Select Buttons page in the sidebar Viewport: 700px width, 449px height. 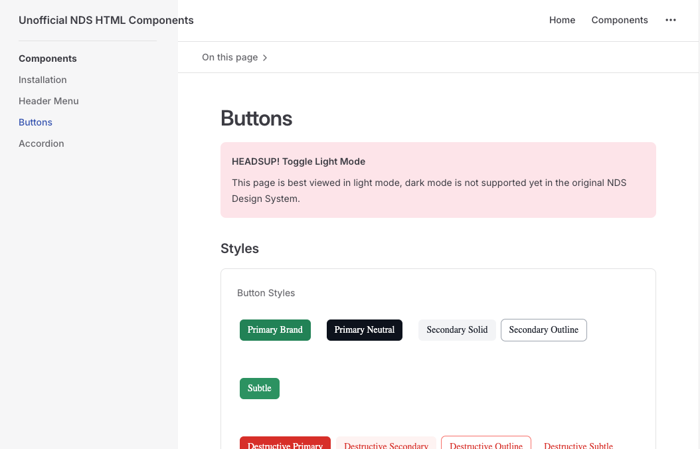pyautogui.click(x=35, y=122)
